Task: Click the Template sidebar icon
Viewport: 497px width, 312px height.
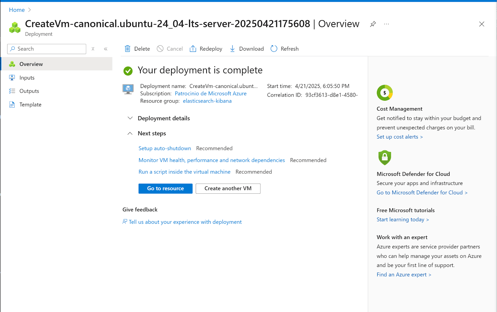Action: [12, 104]
